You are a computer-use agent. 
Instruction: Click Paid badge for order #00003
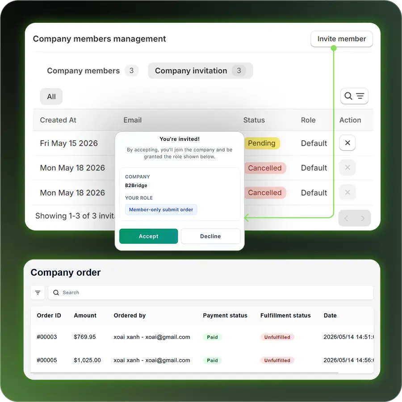212,337
